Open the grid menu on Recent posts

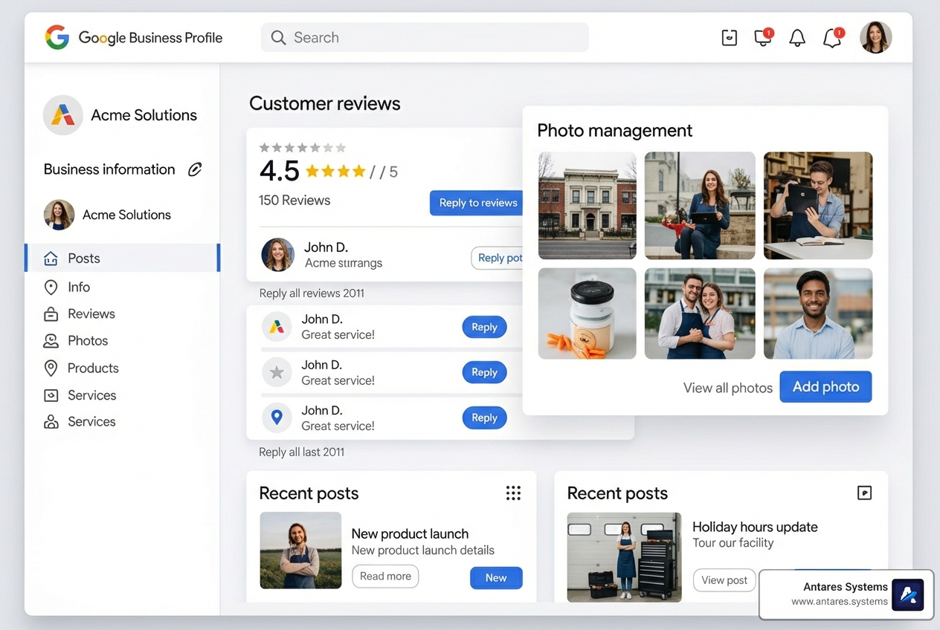click(x=513, y=493)
